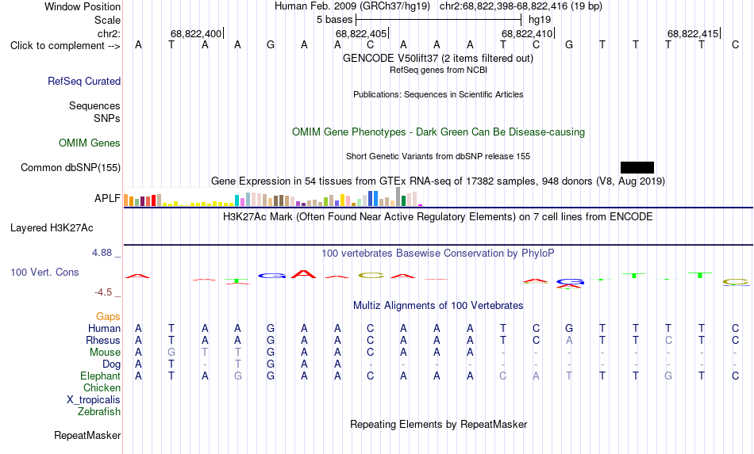Open the OMIM Genes track label

90,143
